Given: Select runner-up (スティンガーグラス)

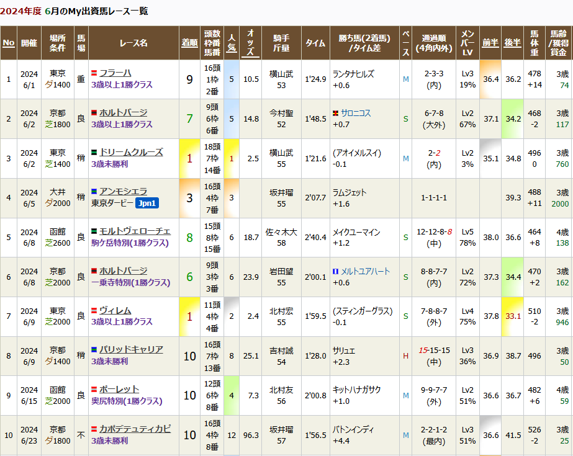Looking at the screenshot, I should (363, 311).
